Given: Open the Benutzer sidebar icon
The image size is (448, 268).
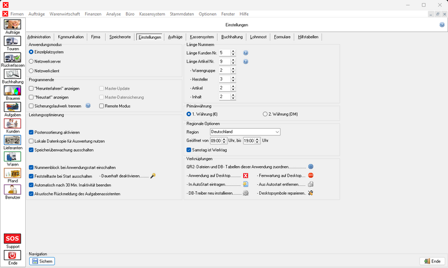Looking at the screenshot, I should point(12,190).
